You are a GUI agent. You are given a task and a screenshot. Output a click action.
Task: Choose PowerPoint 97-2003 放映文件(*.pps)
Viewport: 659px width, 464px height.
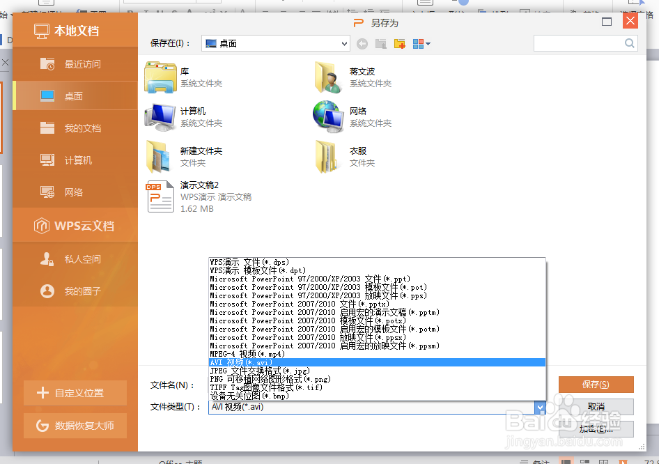coord(377,296)
